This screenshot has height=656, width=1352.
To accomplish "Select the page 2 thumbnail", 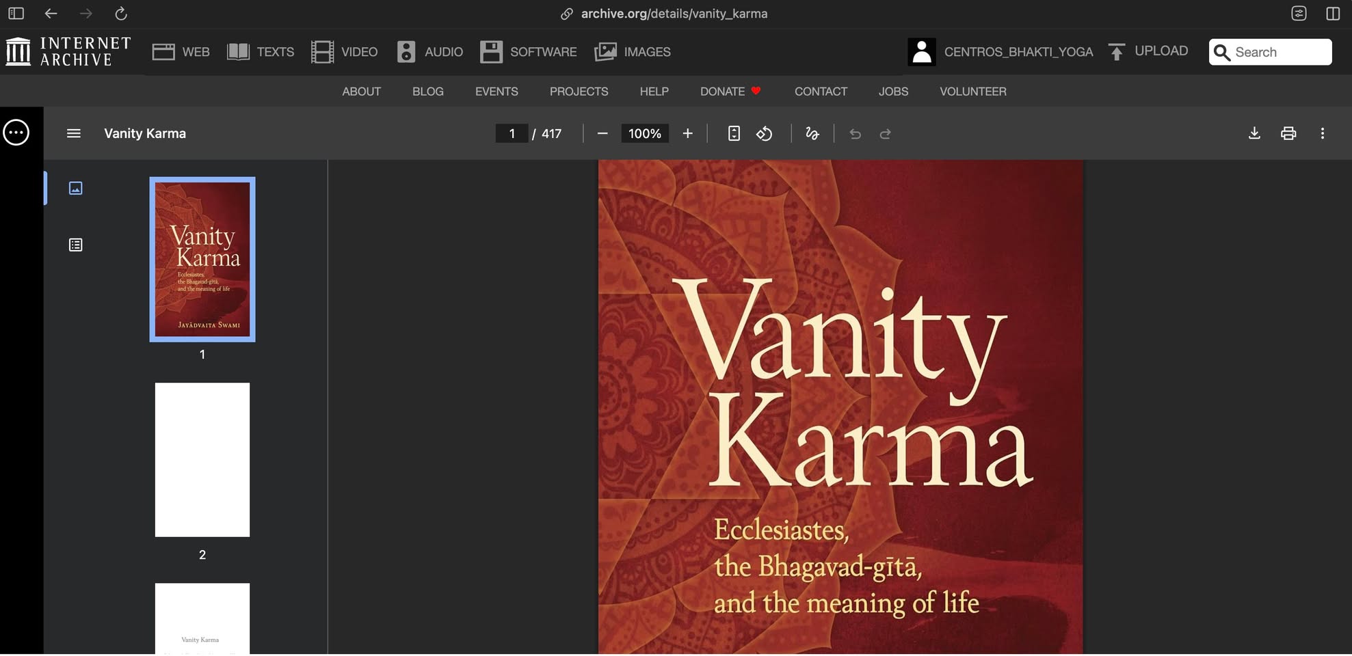I will pos(202,459).
